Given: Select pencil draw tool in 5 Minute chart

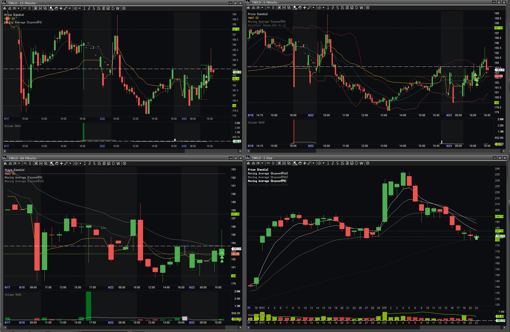Looking at the screenshot, I should coord(309,8).
